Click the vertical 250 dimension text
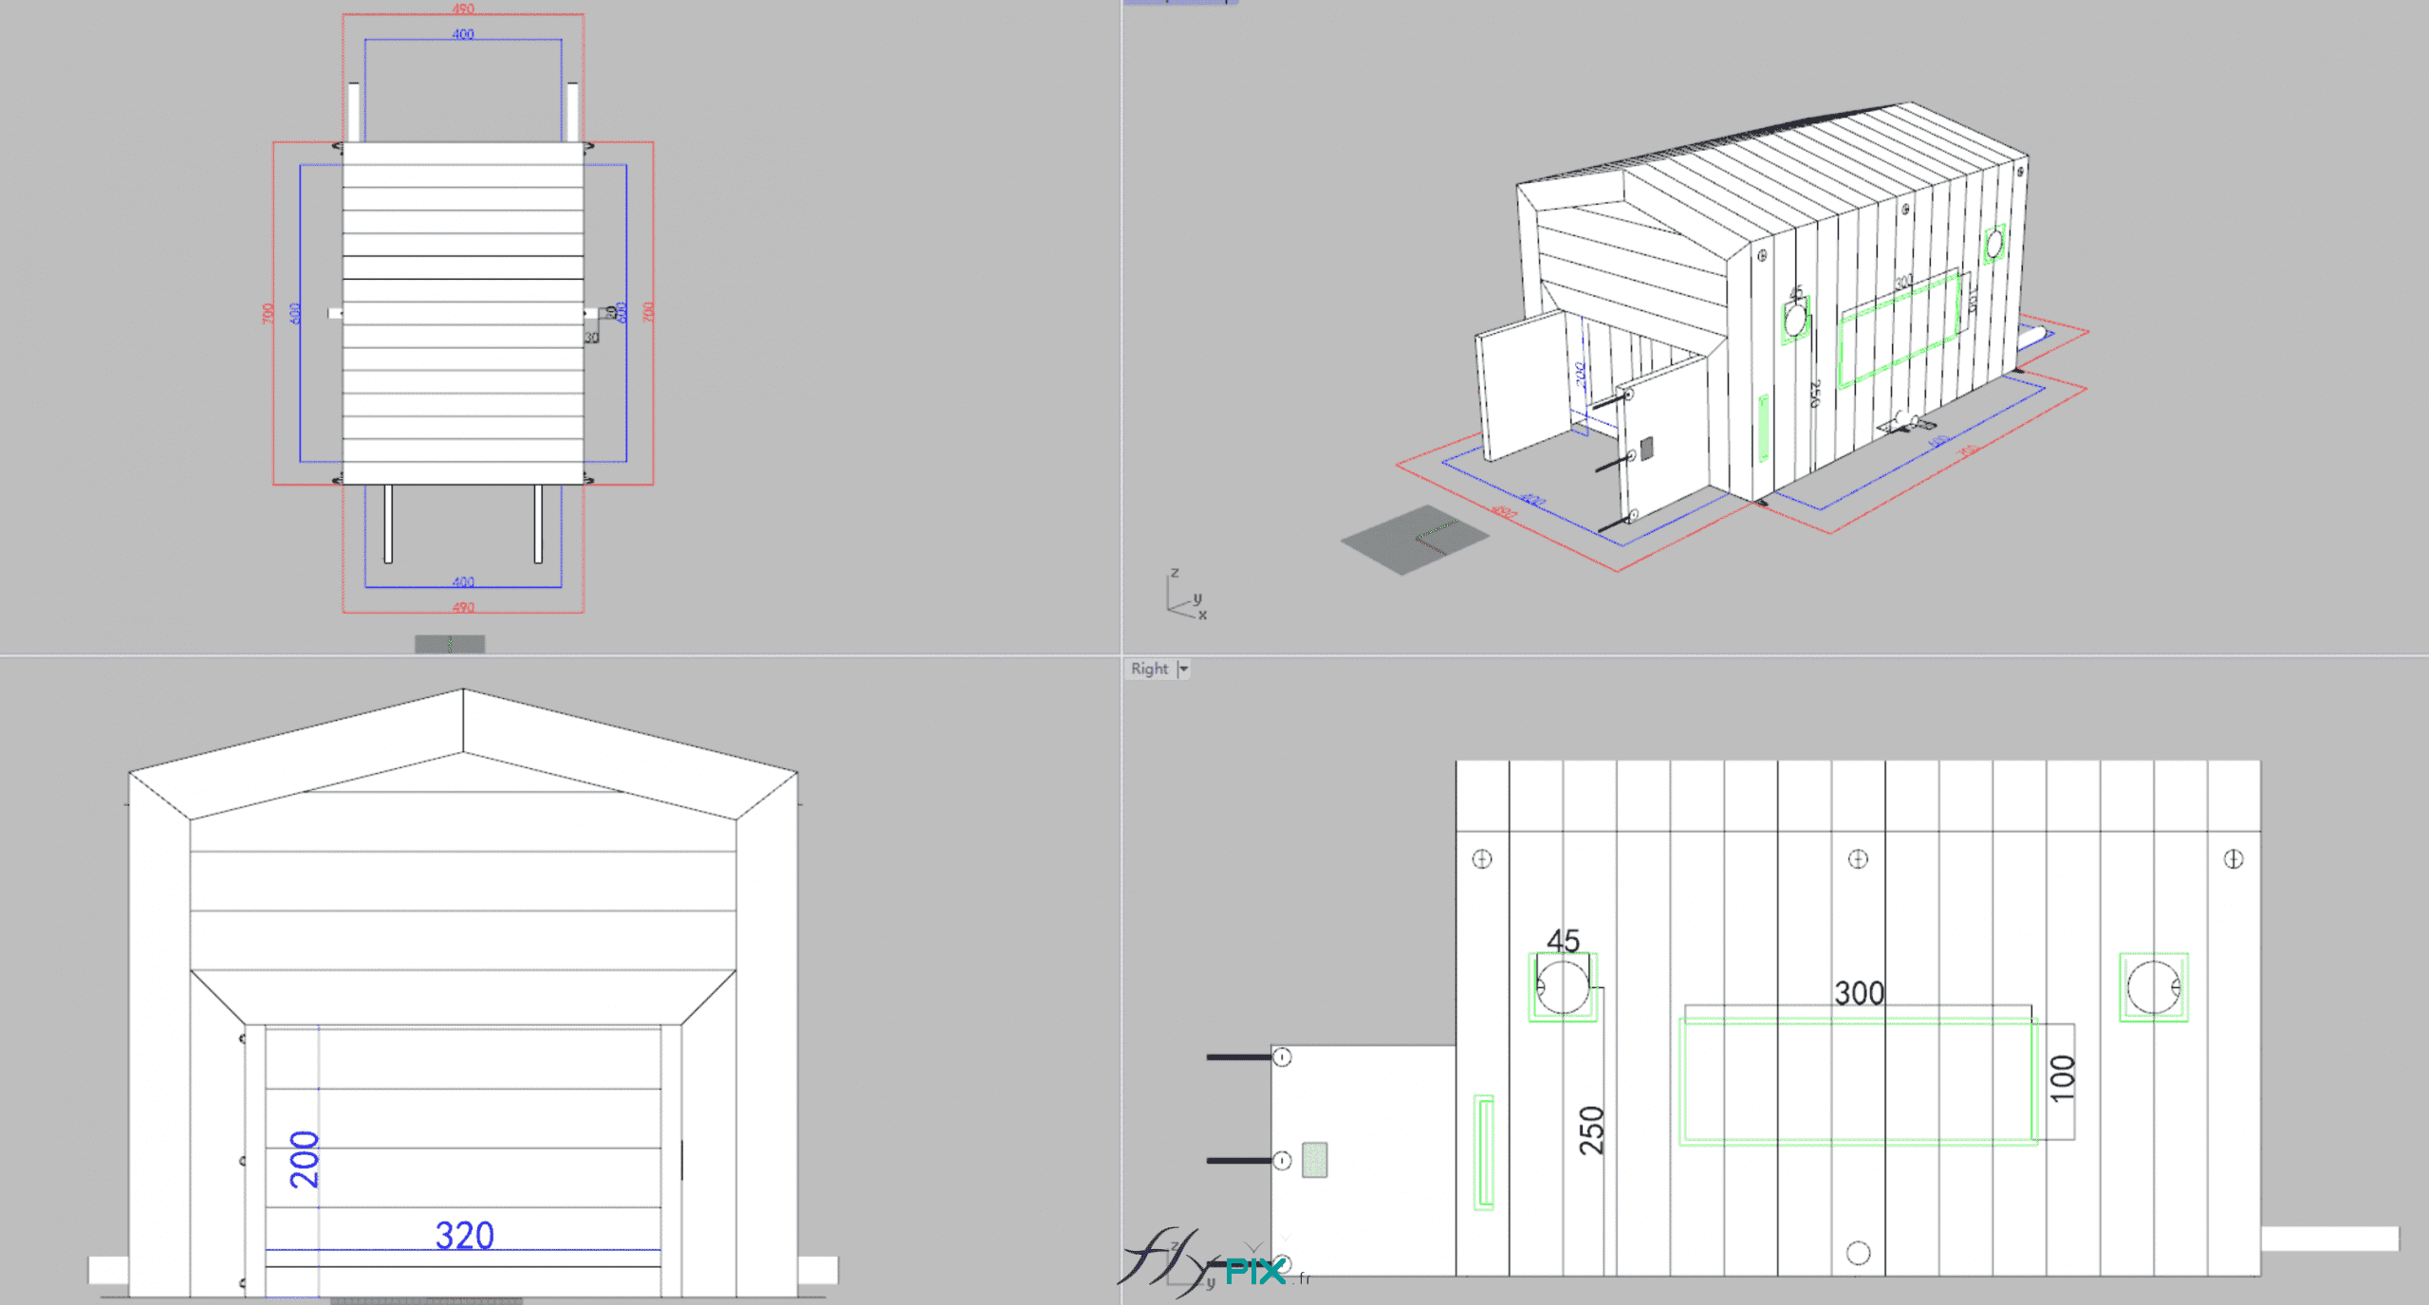Image resolution: width=2429 pixels, height=1305 pixels. coord(1591,1130)
